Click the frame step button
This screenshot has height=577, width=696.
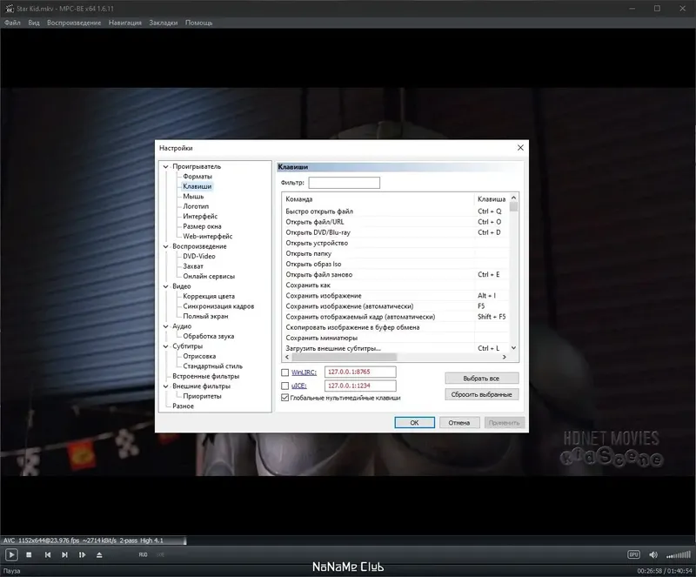pyautogui.click(x=82, y=554)
